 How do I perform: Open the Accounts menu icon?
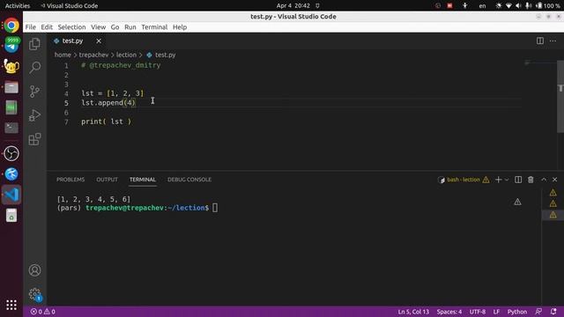coord(35,270)
